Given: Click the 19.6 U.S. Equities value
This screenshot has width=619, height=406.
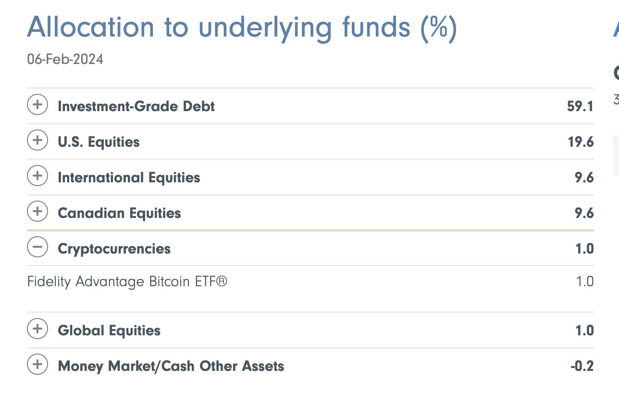Looking at the screenshot, I should pos(580,142).
